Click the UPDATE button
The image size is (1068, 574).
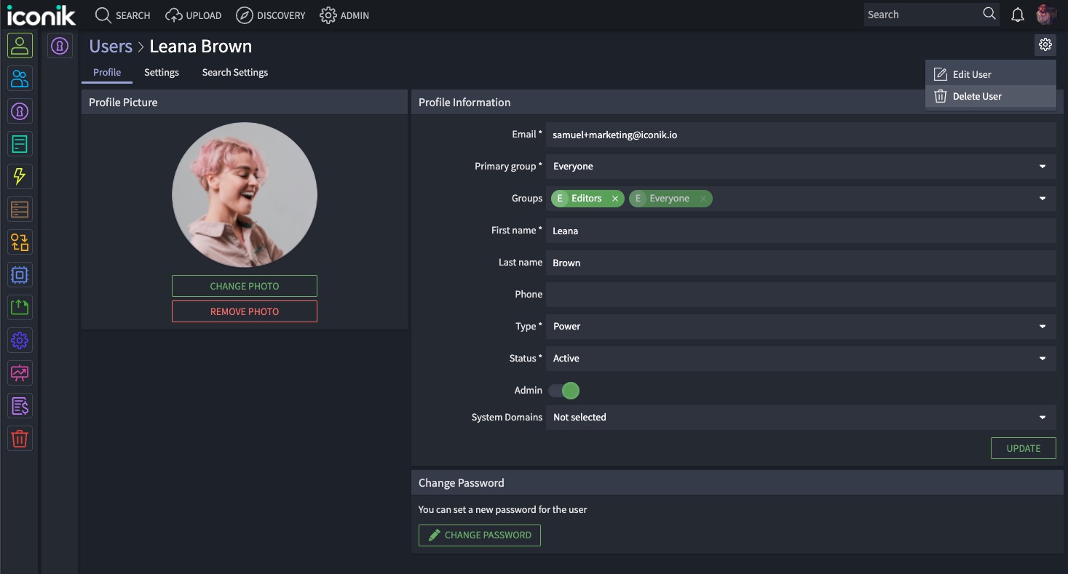tap(1022, 447)
